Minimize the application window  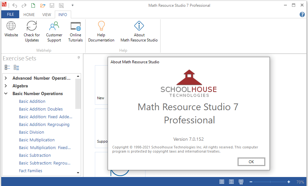point(286,5)
